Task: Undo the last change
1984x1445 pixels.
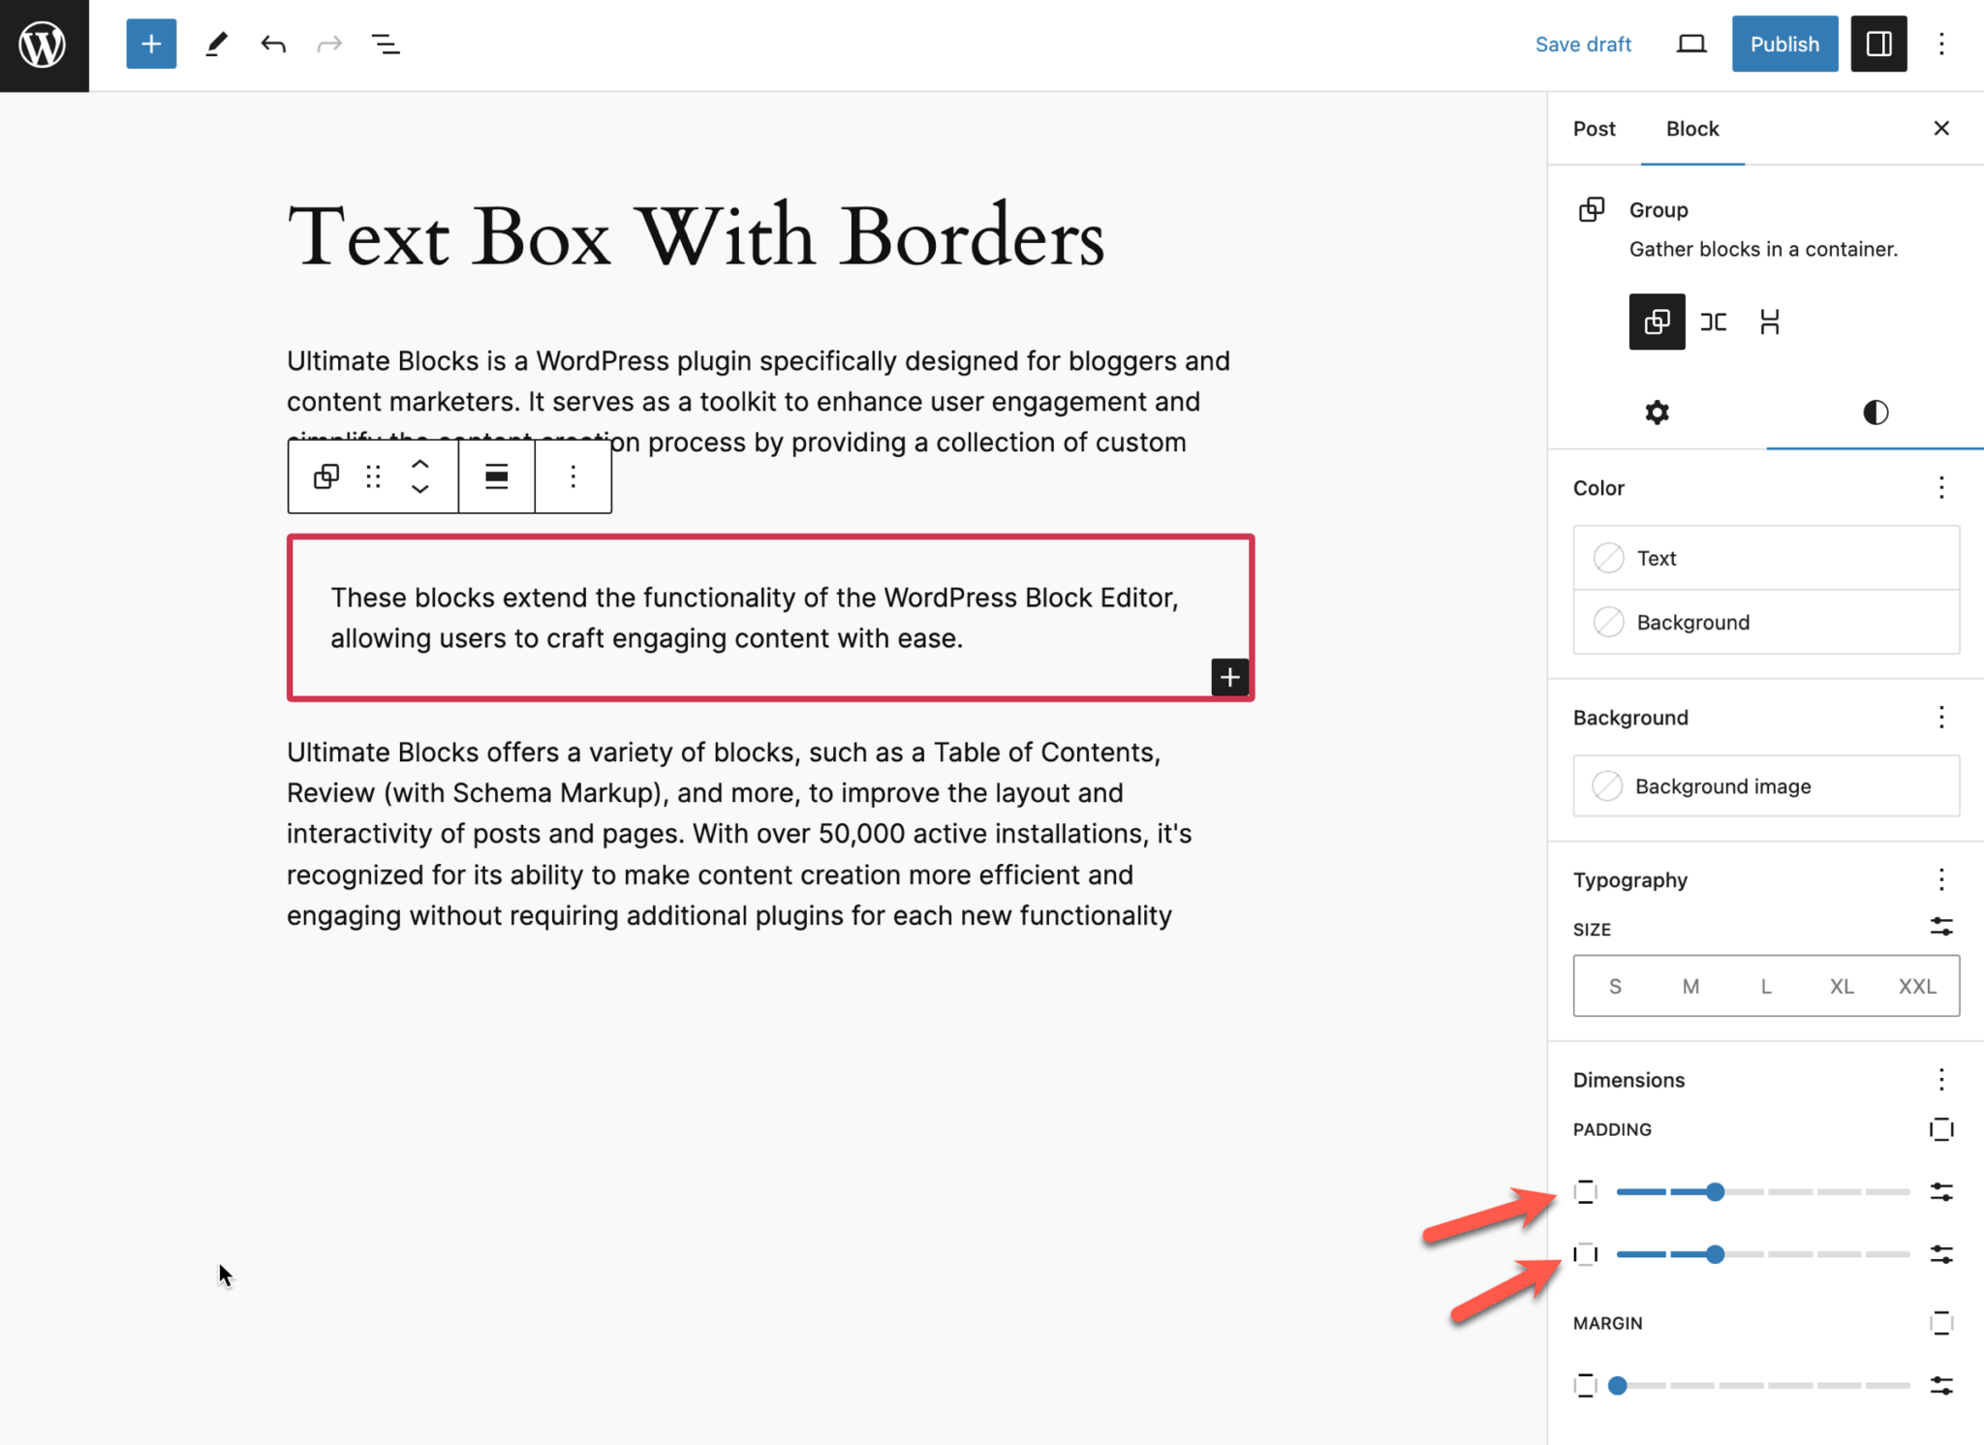Action: pyautogui.click(x=272, y=44)
